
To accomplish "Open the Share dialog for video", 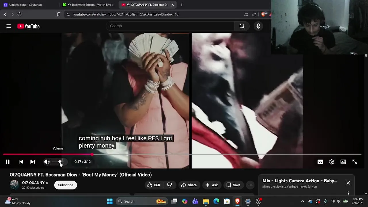I will click(189, 185).
